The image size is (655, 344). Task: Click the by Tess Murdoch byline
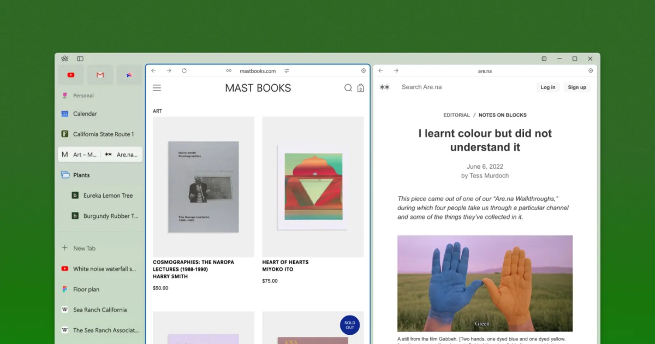[485, 176]
